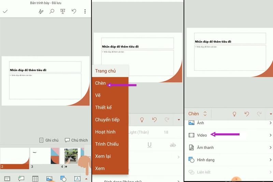Change the slide layout from bottom toolbar

pos(7,179)
